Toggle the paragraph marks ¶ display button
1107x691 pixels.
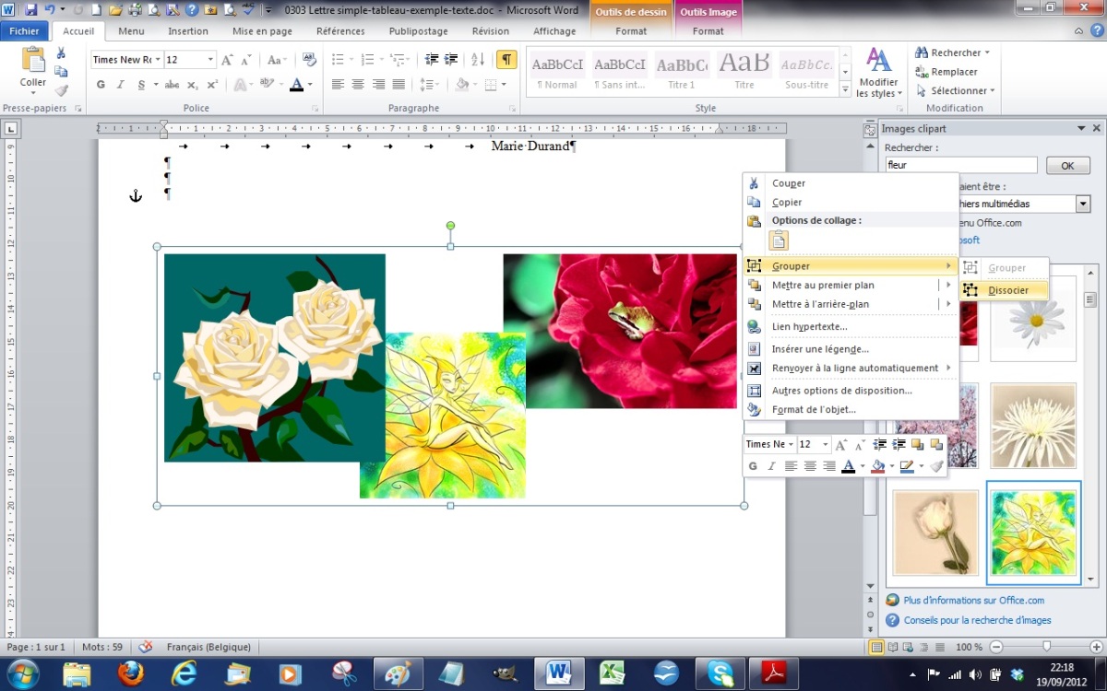coord(506,60)
